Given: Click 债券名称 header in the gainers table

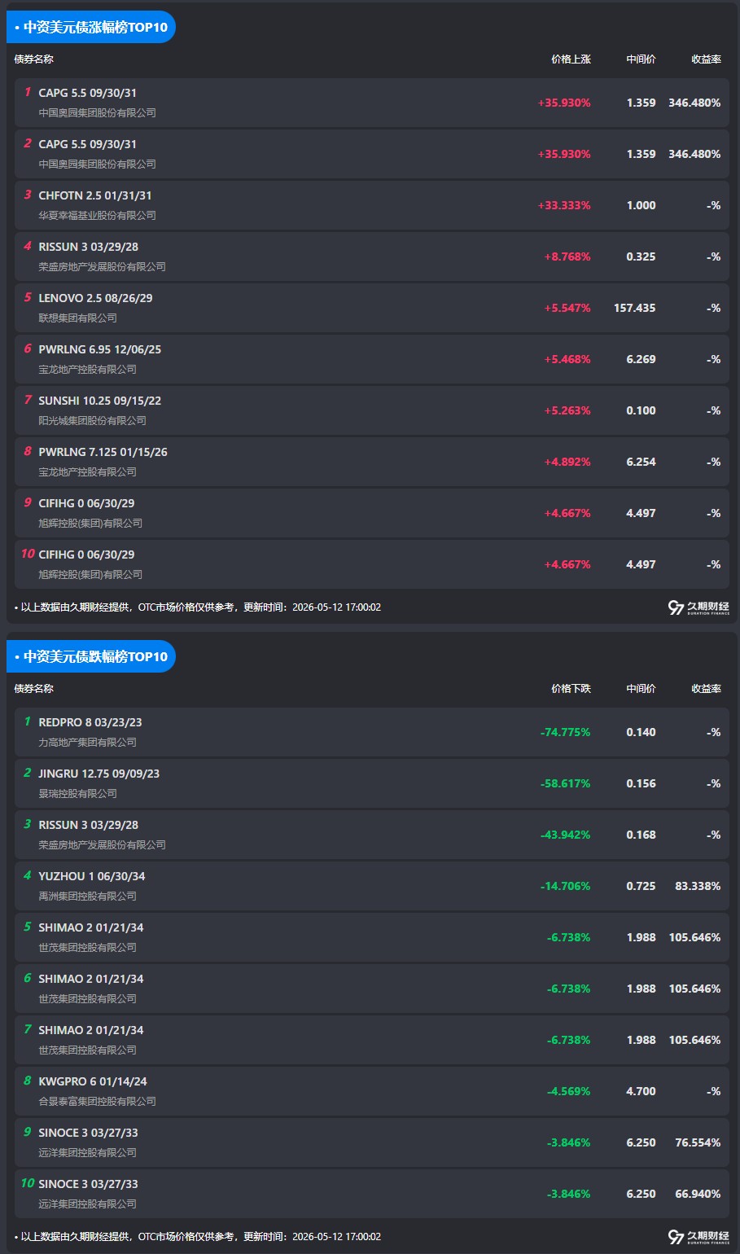Looking at the screenshot, I should (x=34, y=59).
